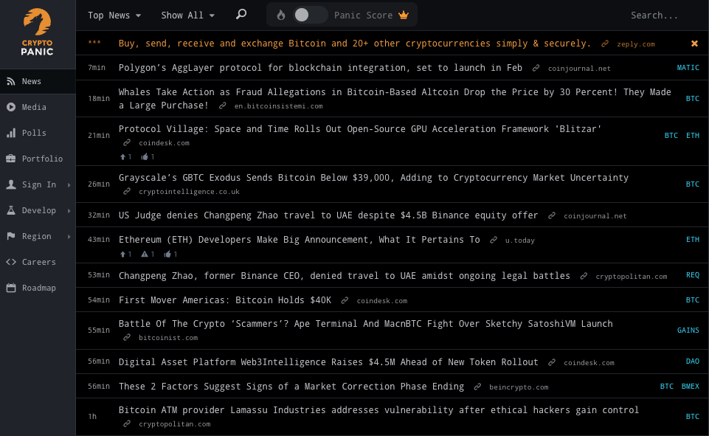
Task: Click the 7min timestamp text
Action: click(x=97, y=68)
